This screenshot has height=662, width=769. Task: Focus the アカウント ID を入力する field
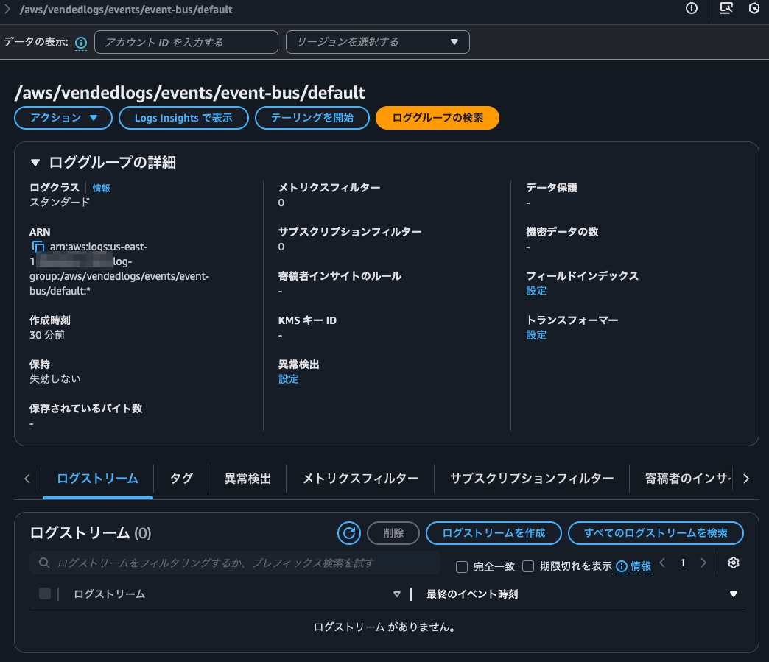pyautogui.click(x=186, y=42)
